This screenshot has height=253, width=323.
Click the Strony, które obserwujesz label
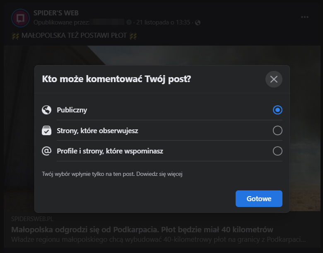(97, 131)
